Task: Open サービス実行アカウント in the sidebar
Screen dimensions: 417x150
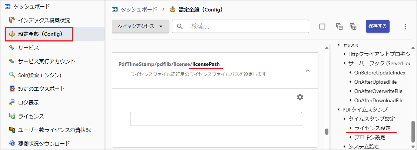Action: [x=47, y=61]
